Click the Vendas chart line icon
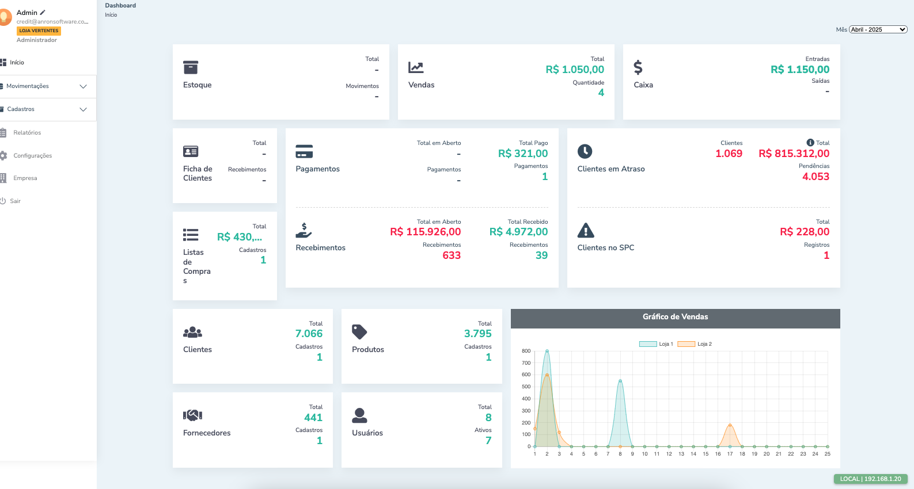This screenshot has width=914, height=489. click(x=416, y=67)
